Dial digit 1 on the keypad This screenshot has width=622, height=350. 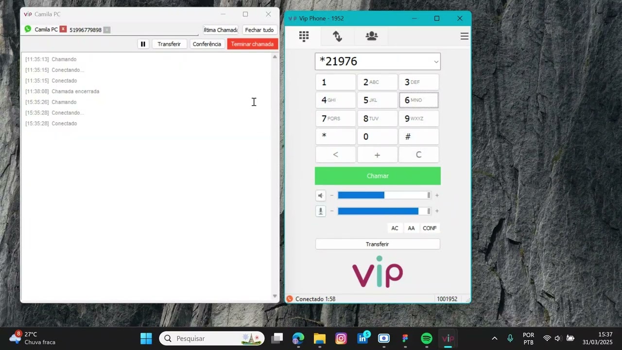tap(335, 82)
